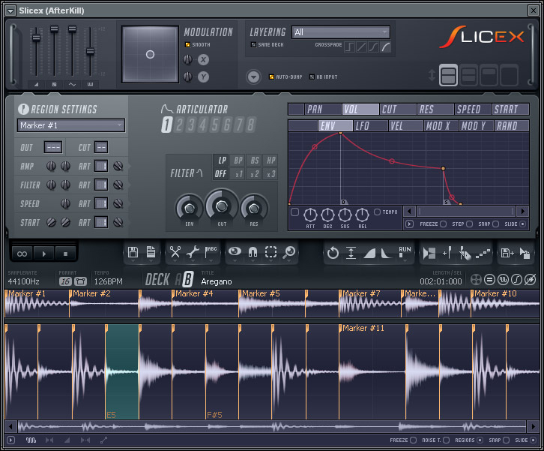The image size is (544, 451).
Task: Stop playback with the stop button
Action: 66,254
